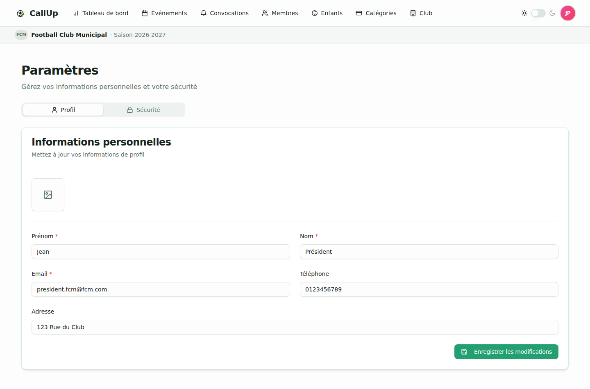Go to Événements page
The image size is (590, 389).
[x=164, y=13]
